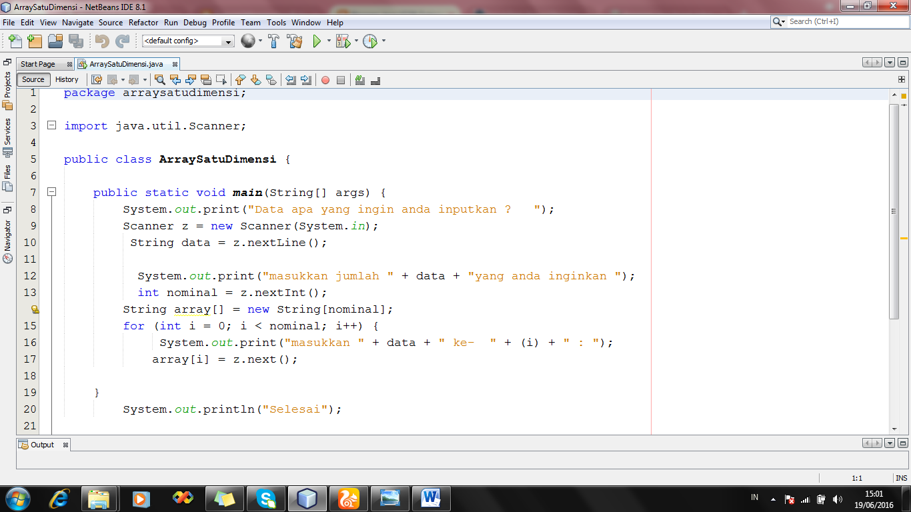The width and height of the screenshot is (911, 512).
Task: Open the Run Project dropdown arrow
Action: coord(329,41)
